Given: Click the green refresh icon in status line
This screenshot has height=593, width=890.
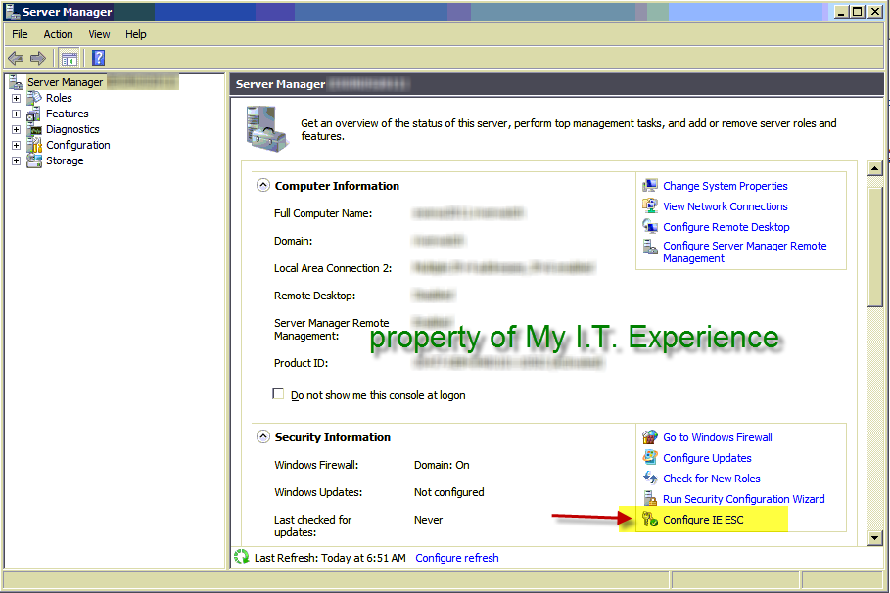Looking at the screenshot, I should tap(242, 557).
